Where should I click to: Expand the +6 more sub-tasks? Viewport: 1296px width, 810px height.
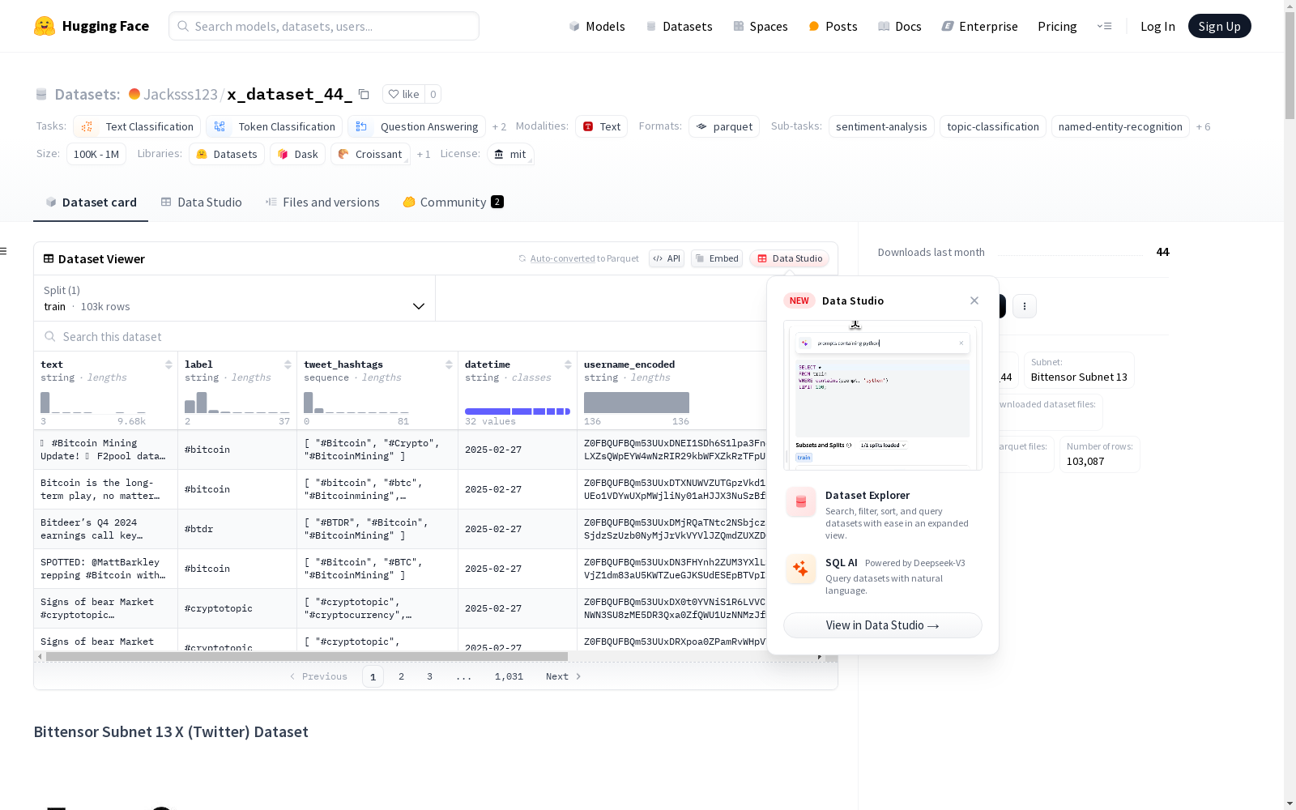1203,127
